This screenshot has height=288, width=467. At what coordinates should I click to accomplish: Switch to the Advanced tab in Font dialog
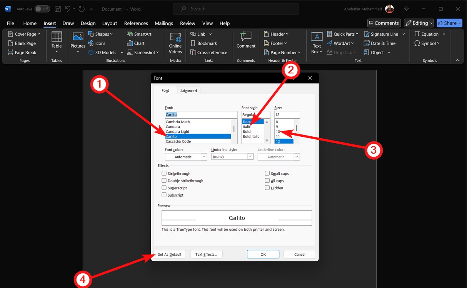(189, 90)
